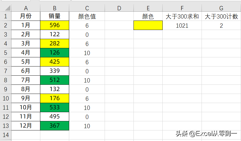The image size is (241, 141).
Task: Select row 1 header
Action: 5,16
